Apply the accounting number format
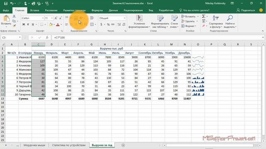 (101, 24)
